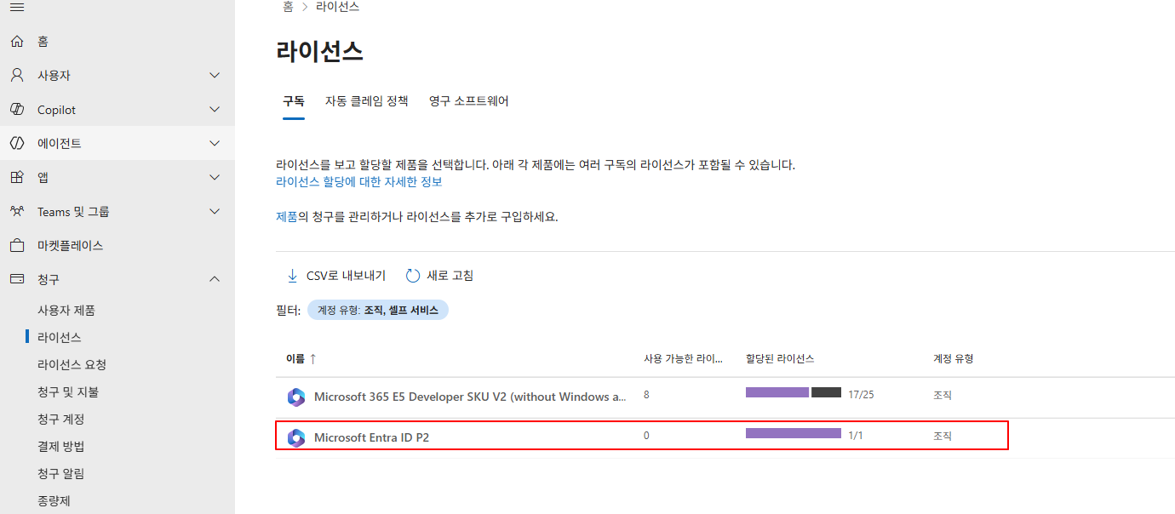Click the CSV download arrow icon
The width and height of the screenshot is (1175, 514).
[292, 276]
